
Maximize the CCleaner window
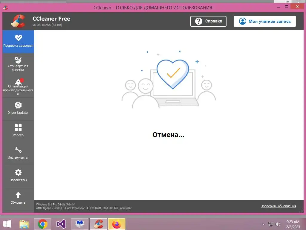pos(287,7)
